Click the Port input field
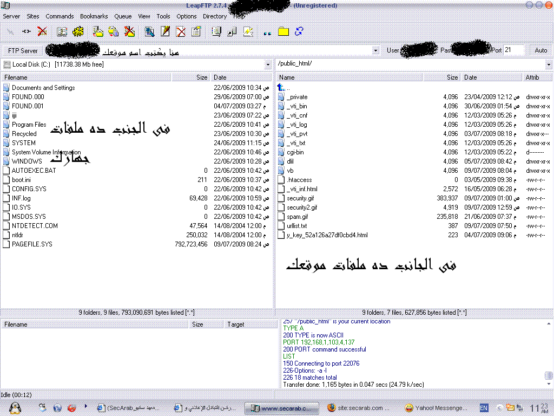554x416 pixels. (x=513, y=50)
